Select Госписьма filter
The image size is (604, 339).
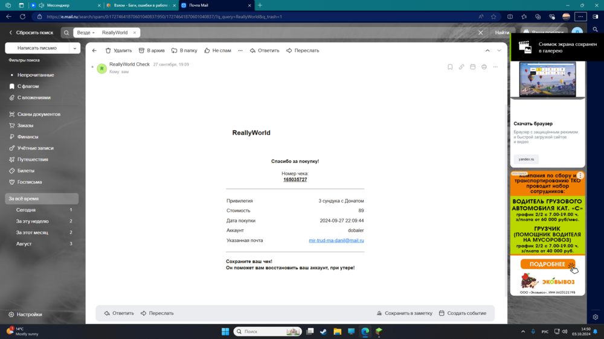(x=29, y=182)
